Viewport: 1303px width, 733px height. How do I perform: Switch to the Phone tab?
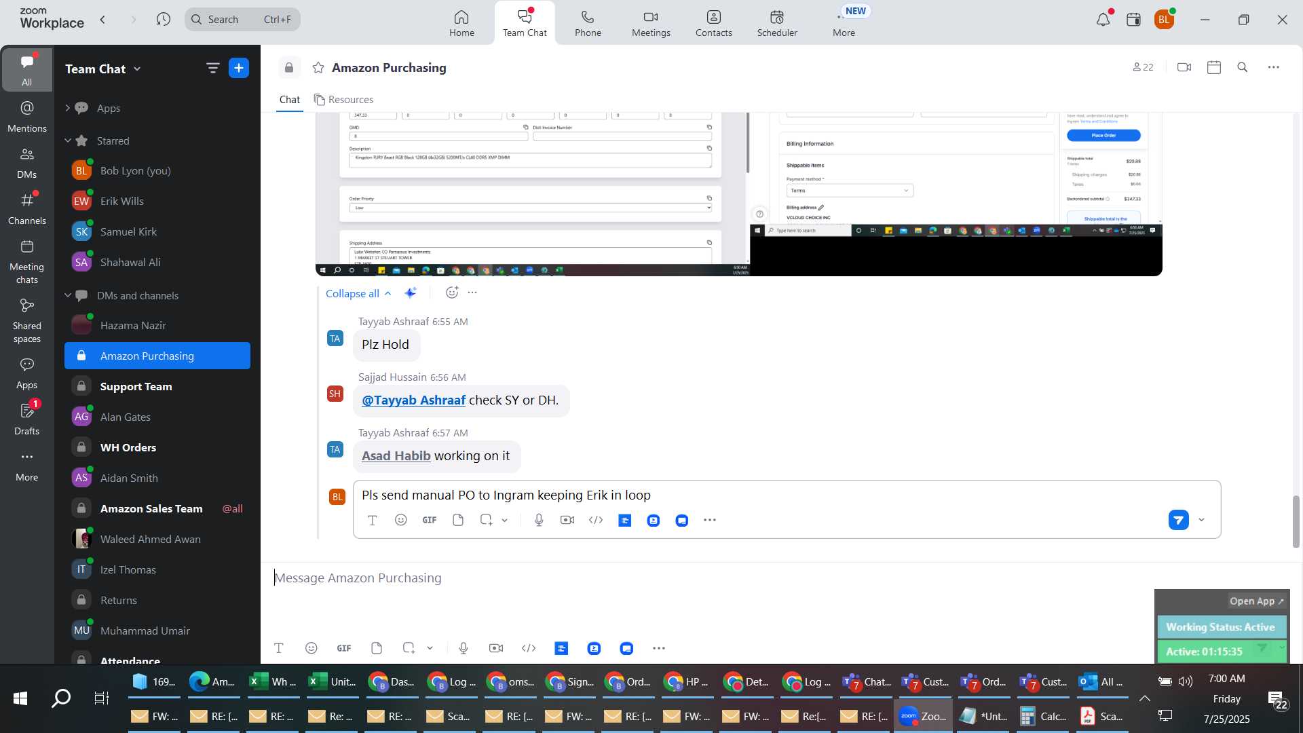[x=588, y=23]
